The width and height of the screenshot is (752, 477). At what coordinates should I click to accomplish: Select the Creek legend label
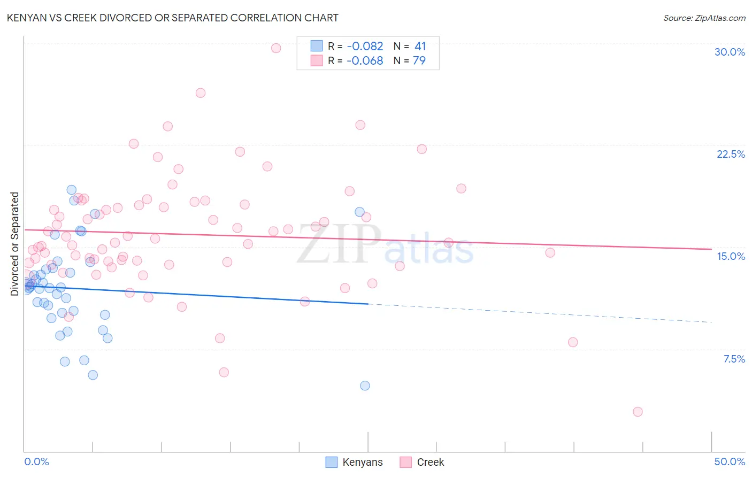[431, 462]
